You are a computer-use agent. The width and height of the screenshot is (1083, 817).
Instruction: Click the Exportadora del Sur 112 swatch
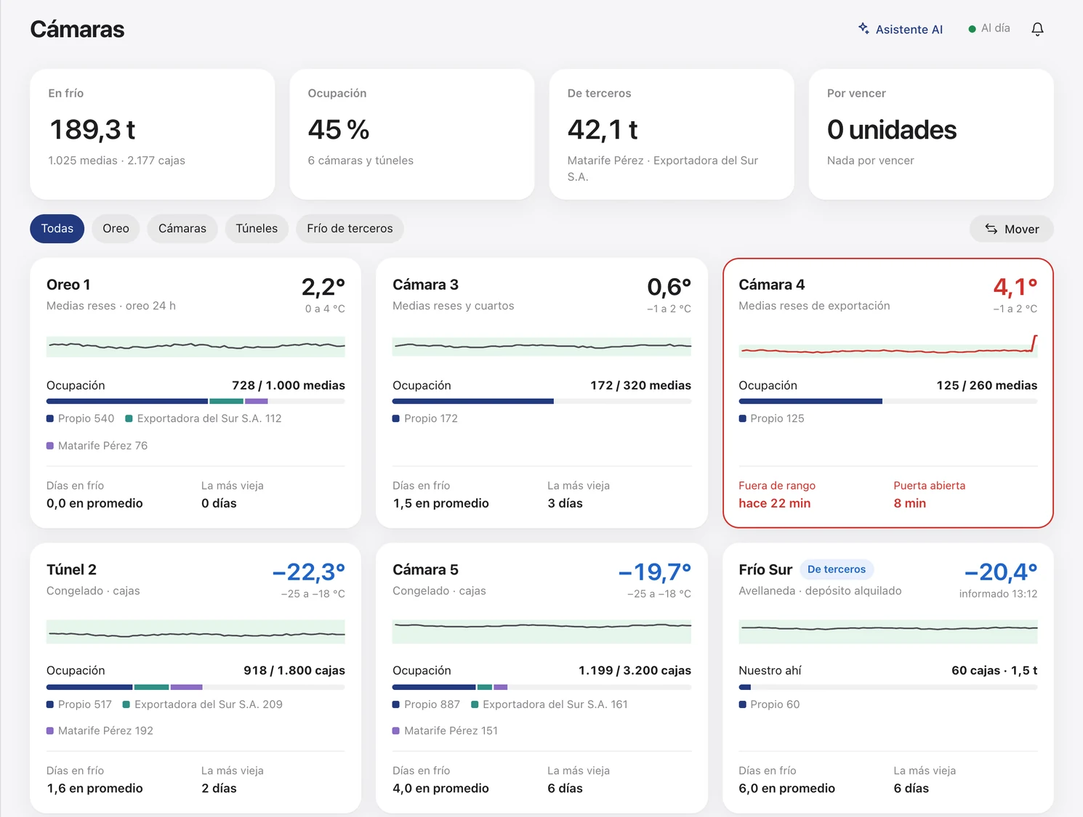click(129, 418)
